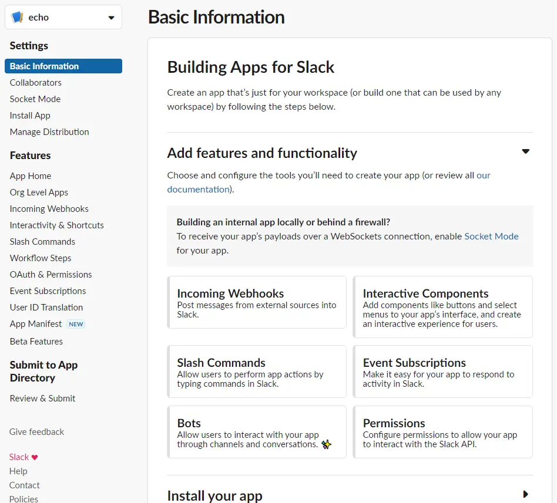Screen dimensions: 557x503
Task: Go to OAuth & Permissions
Action: coord(51,275)
